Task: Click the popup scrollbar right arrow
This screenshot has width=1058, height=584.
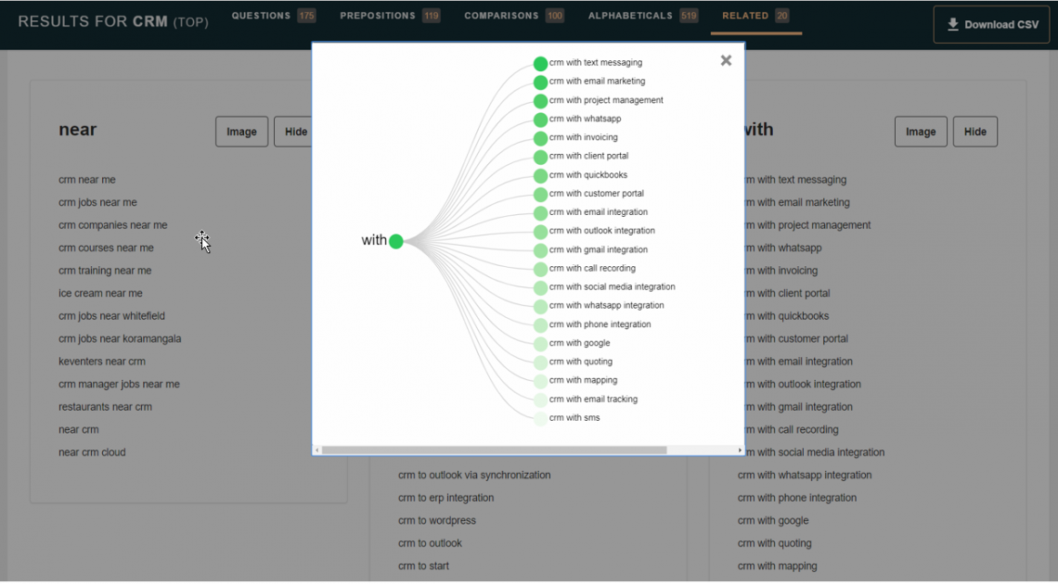Action: pyautogui.click(x=740, y=451)
